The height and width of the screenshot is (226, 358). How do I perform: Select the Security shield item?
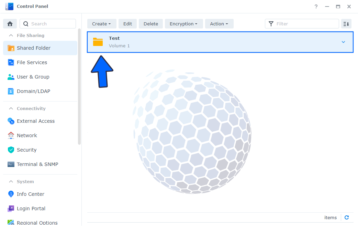pyautogui.click(x=26, y=150)
